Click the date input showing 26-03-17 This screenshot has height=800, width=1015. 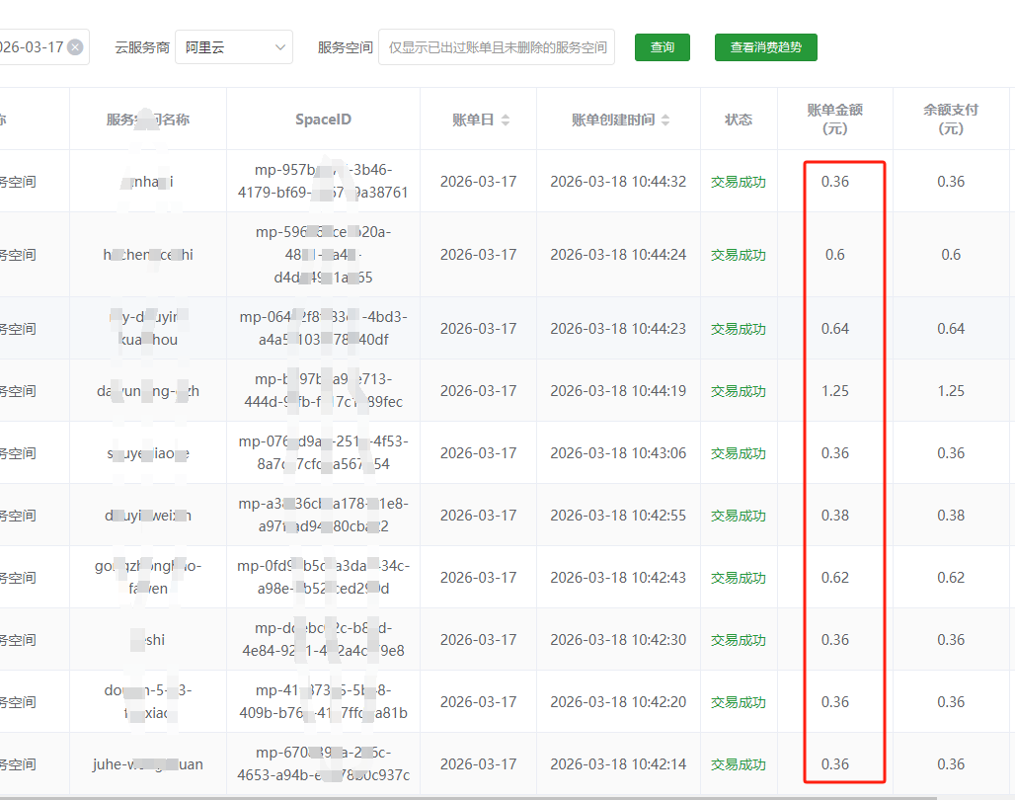click(30, 47)
